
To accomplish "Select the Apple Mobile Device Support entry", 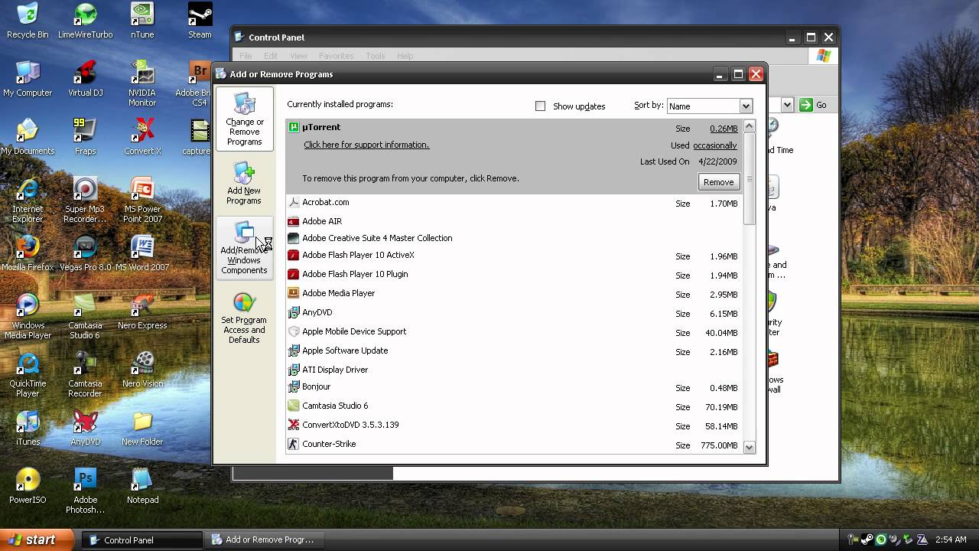I will tap(513, 331).
